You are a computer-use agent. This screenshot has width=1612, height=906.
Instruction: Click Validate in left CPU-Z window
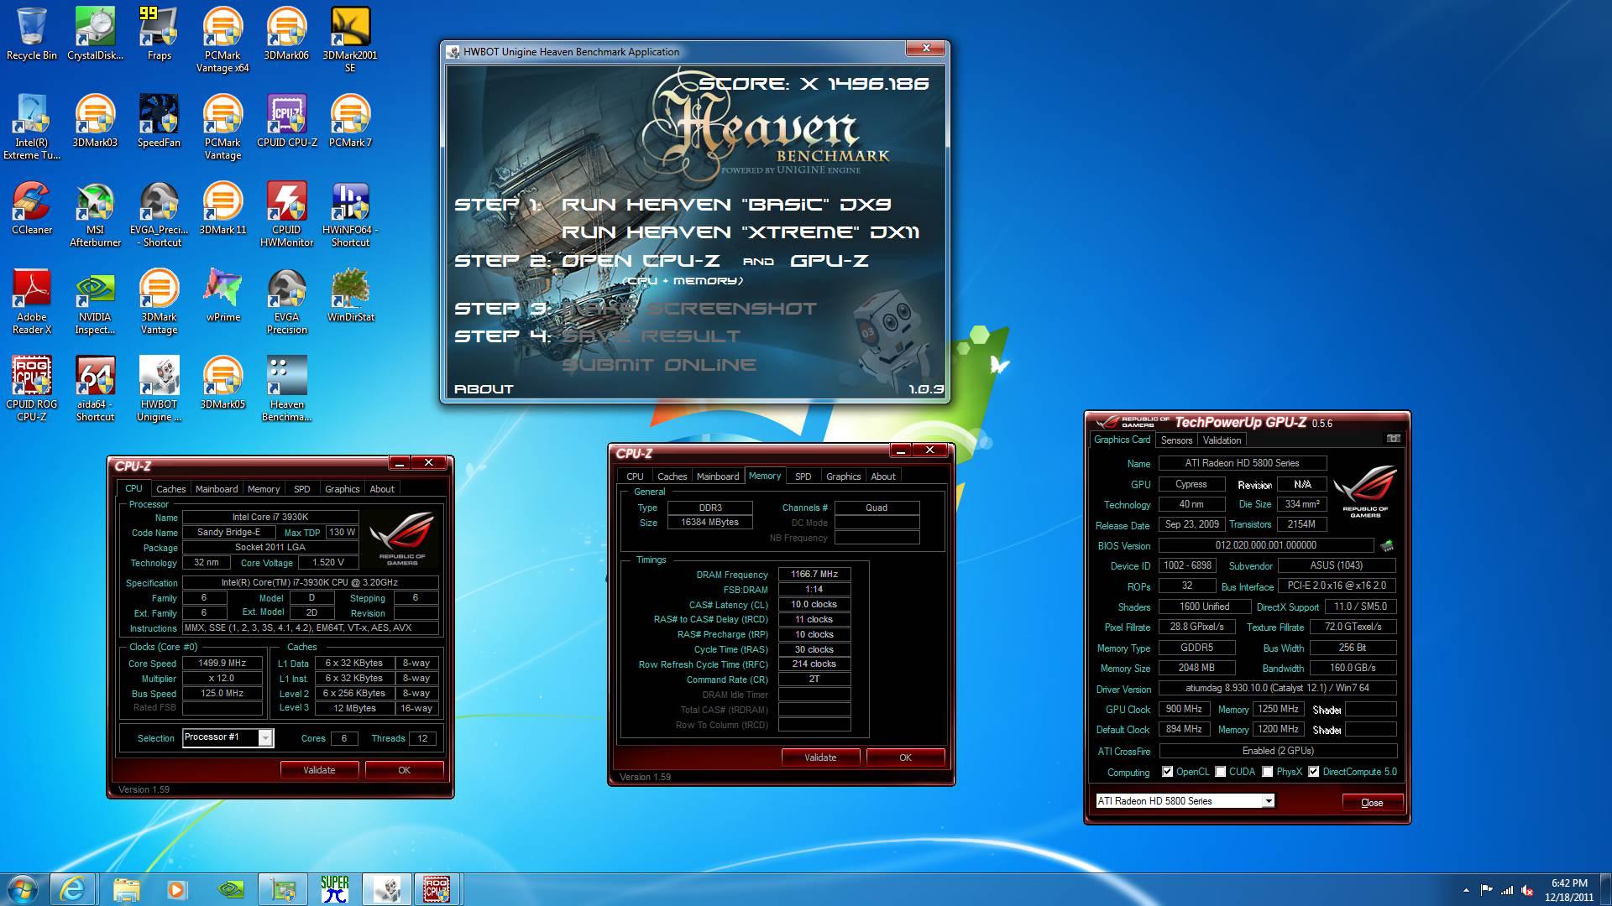point(319,770)
